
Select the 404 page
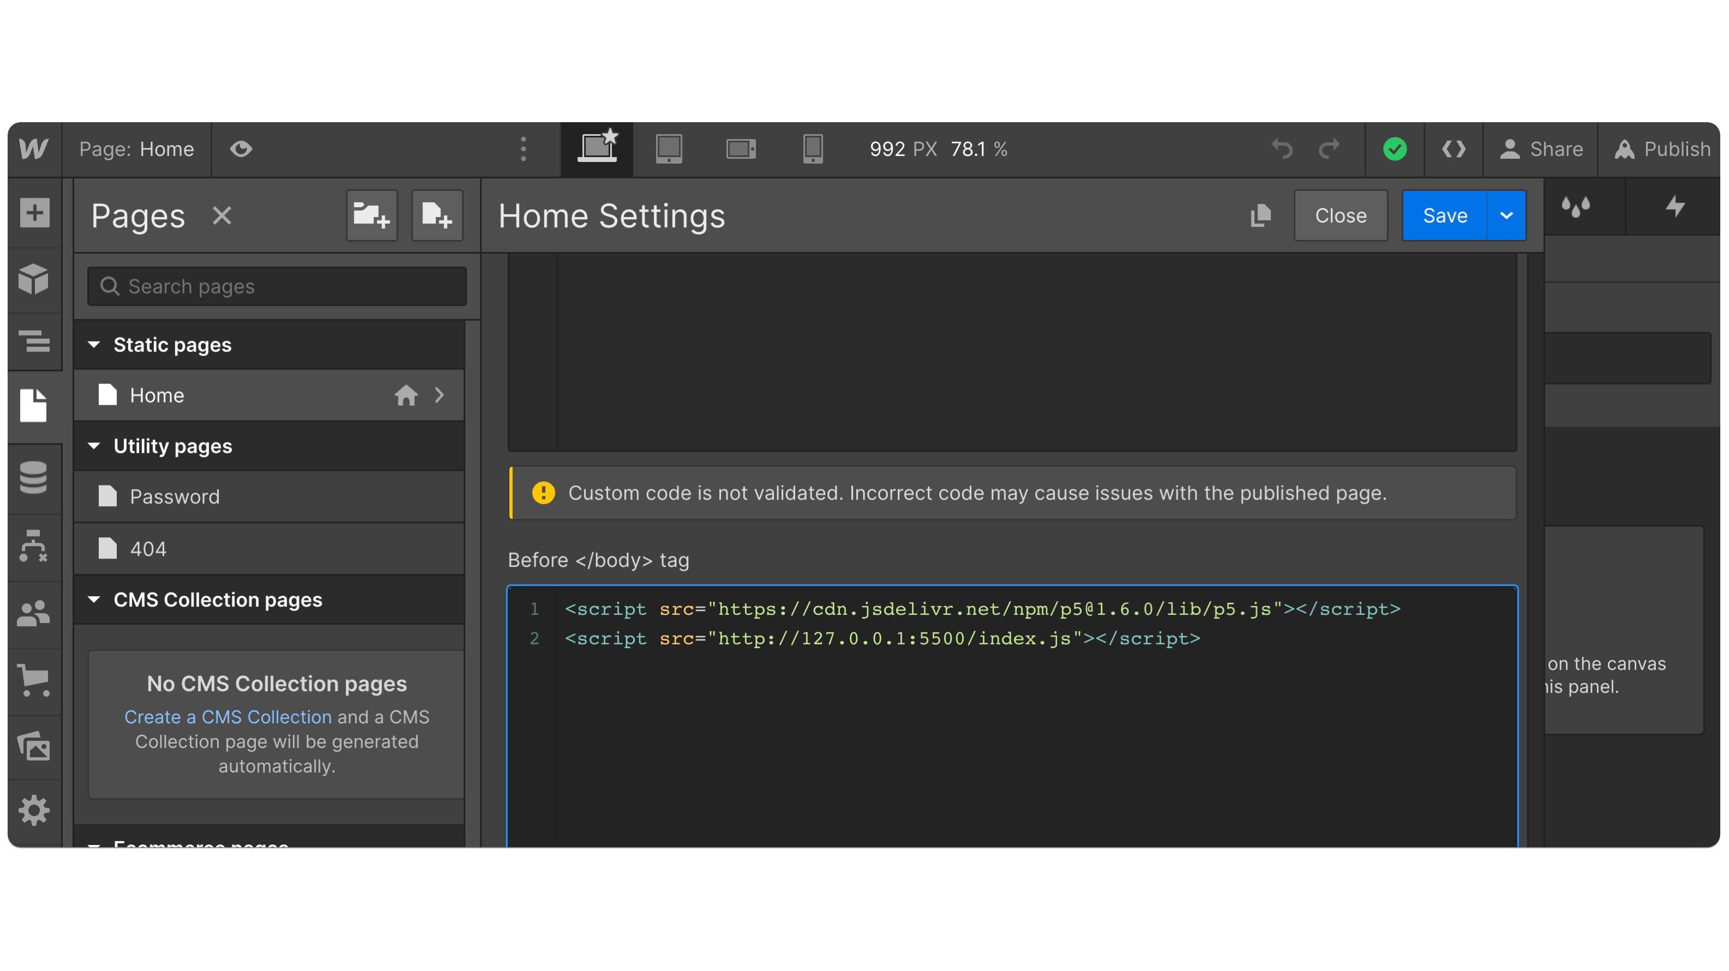(269, 549)
